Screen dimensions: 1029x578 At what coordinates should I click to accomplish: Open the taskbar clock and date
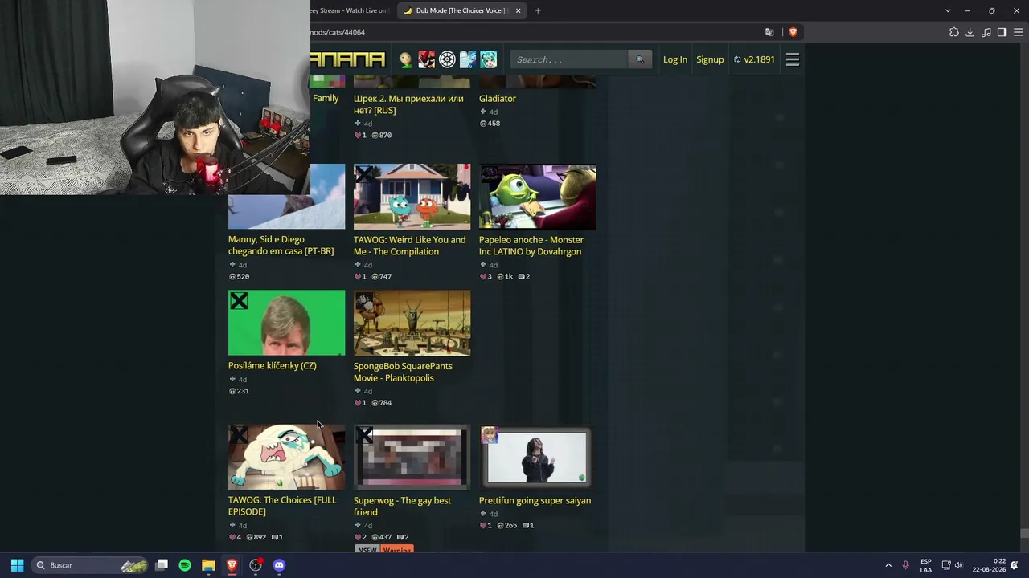tap(989, 565)
